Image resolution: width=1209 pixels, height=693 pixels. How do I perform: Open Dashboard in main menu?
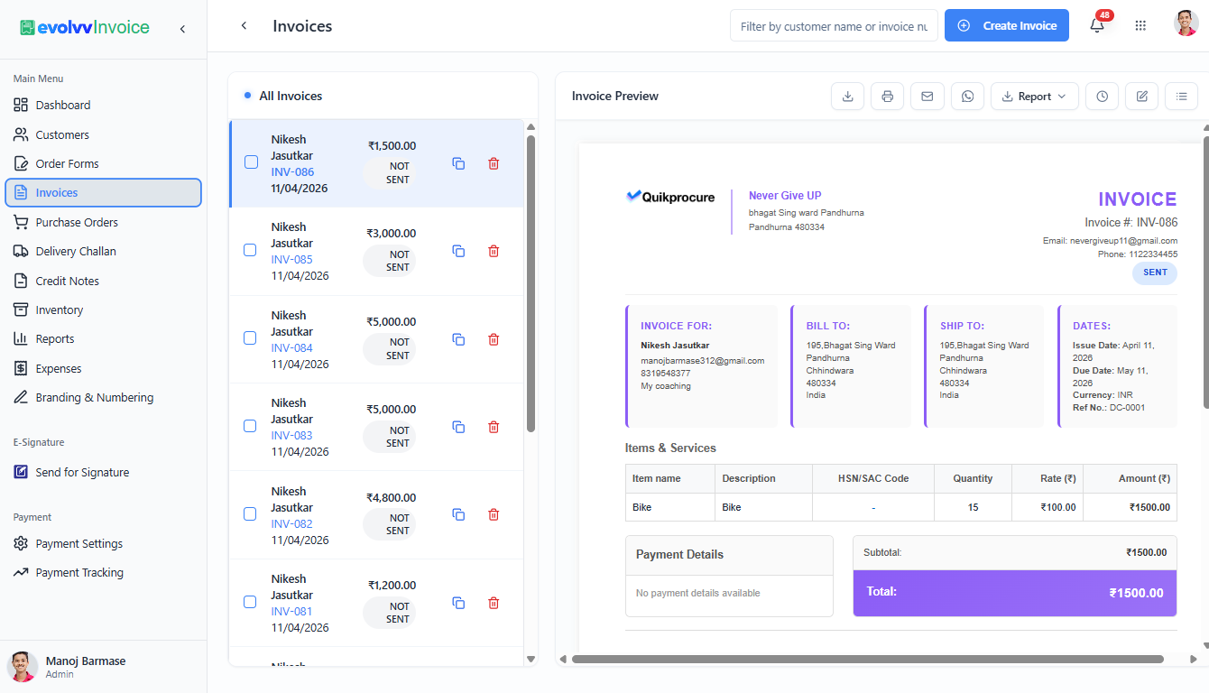(x=103, y=105)
